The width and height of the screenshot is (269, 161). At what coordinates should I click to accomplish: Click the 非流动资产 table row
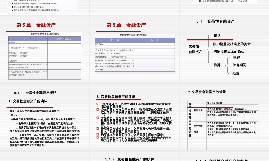click(x=45, y=61)
